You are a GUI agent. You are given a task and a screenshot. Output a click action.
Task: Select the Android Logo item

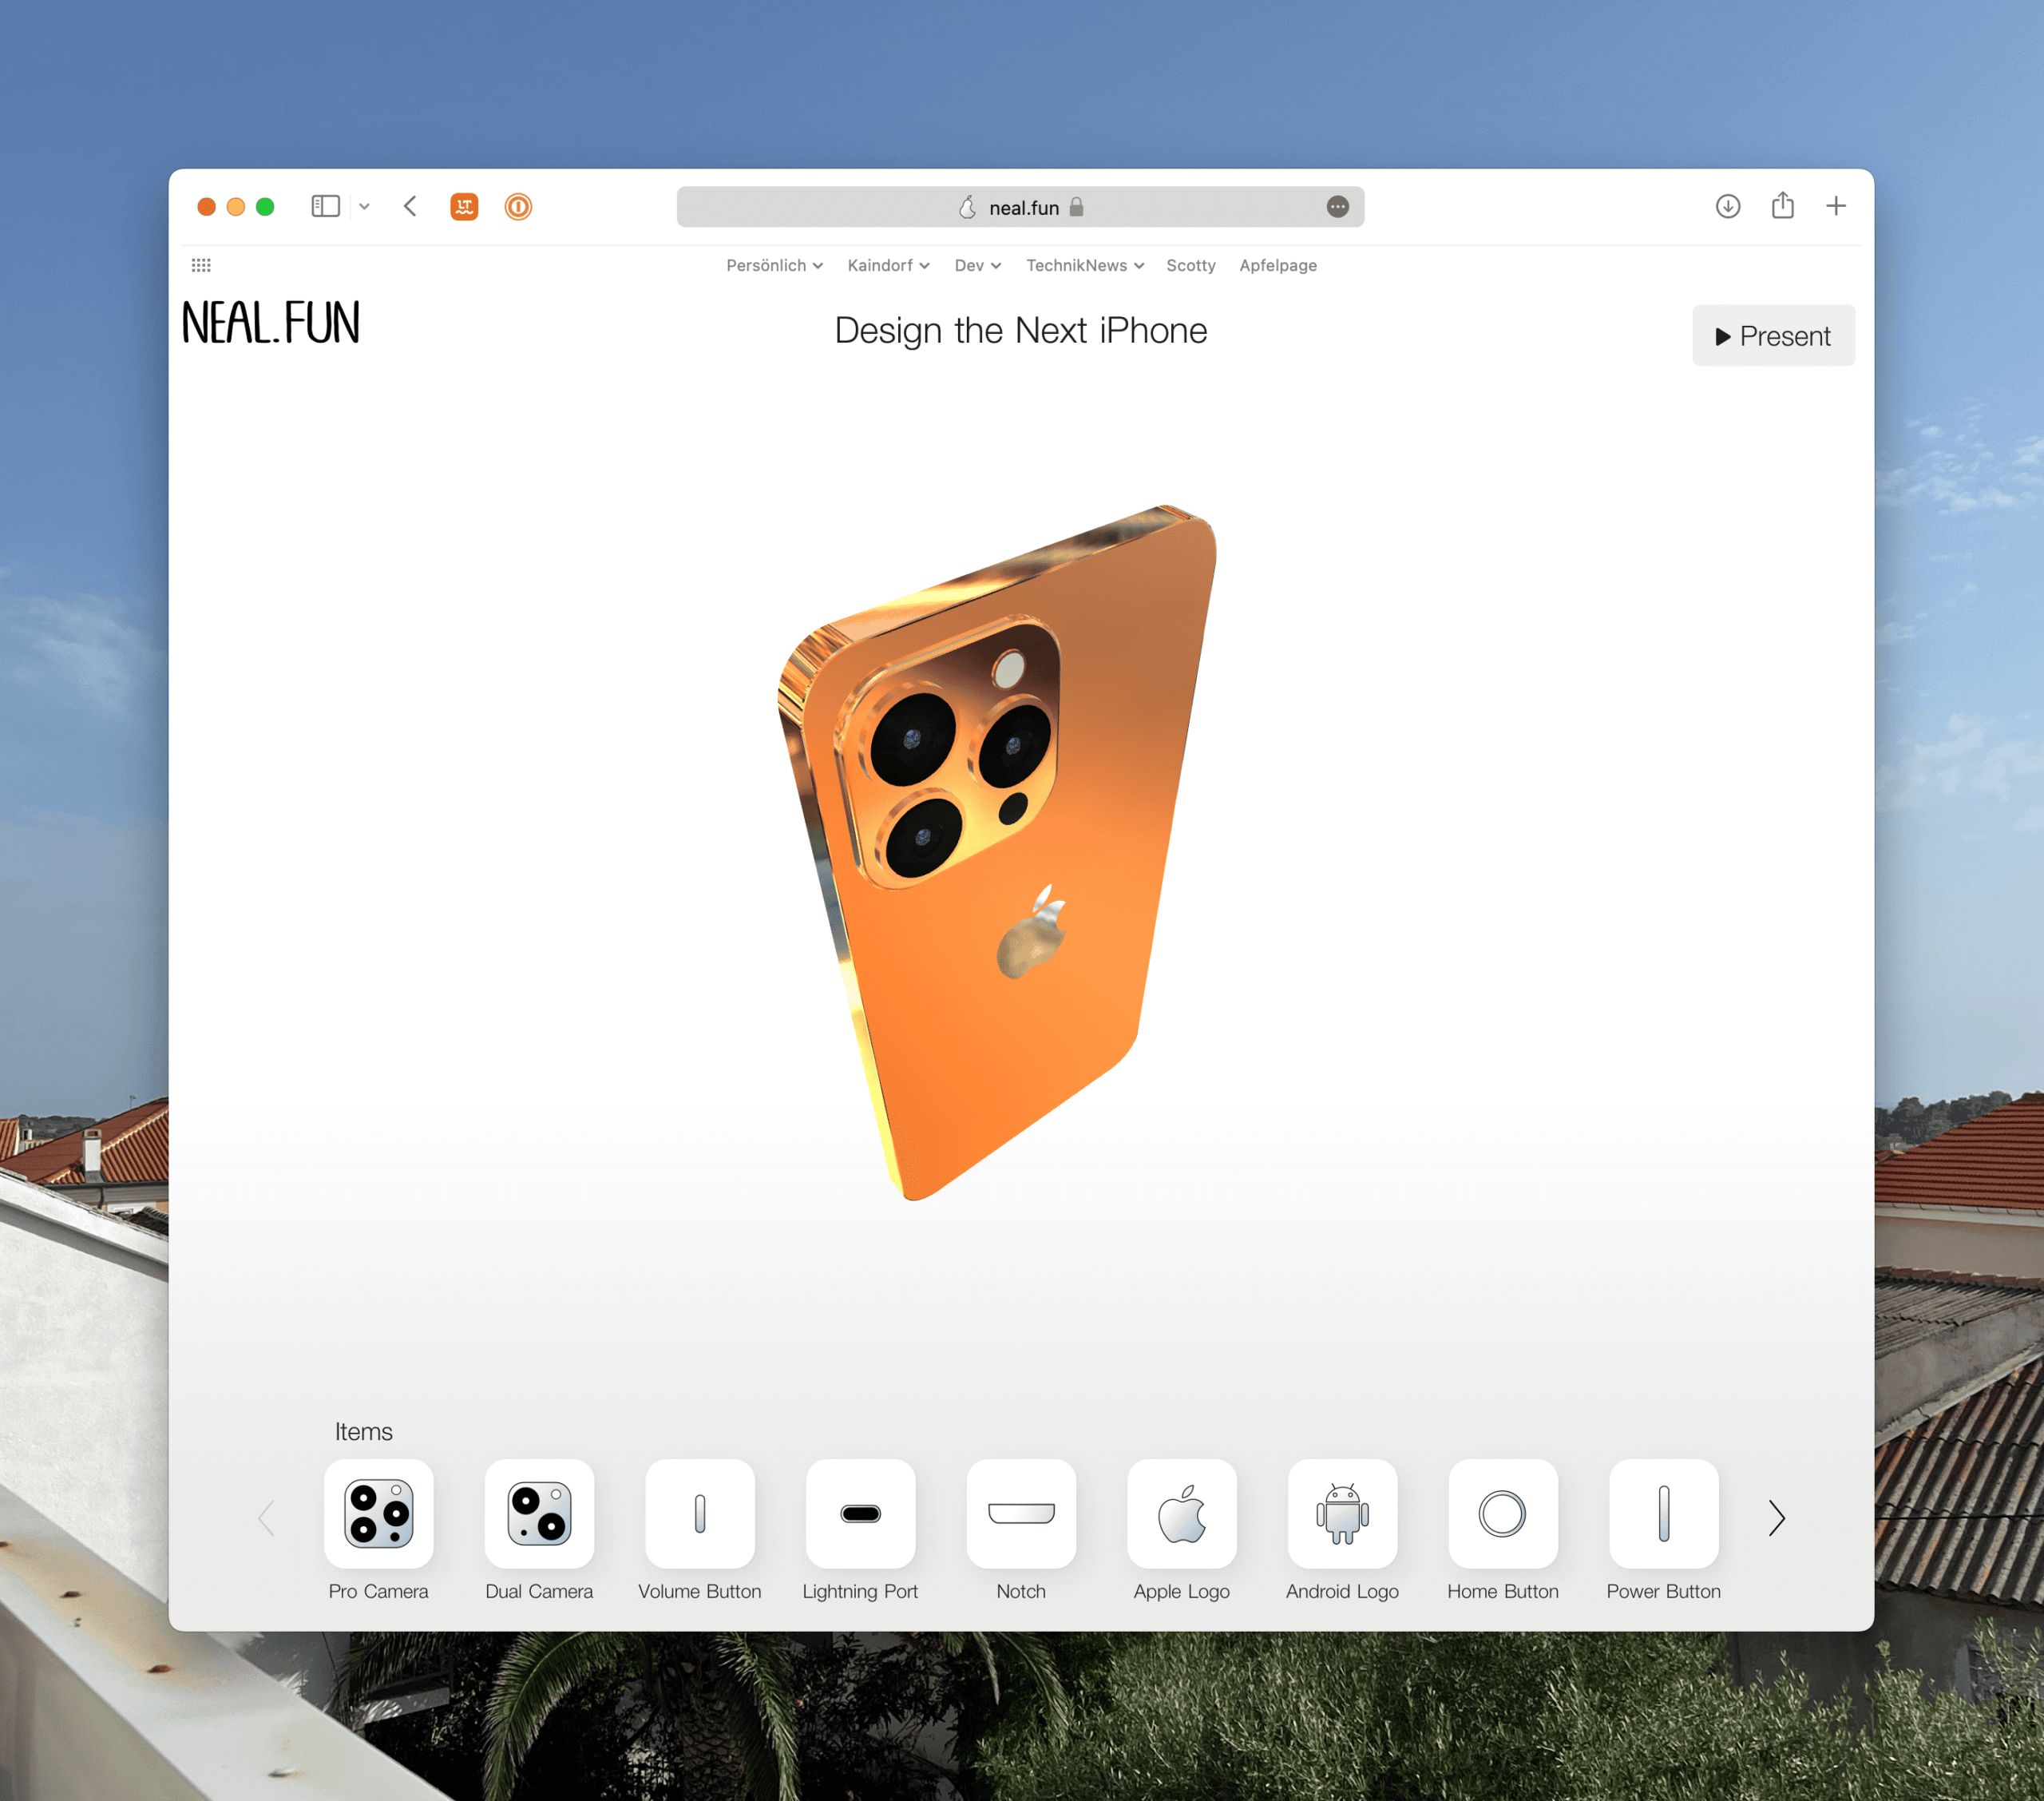click(x=1344, y=1516)
